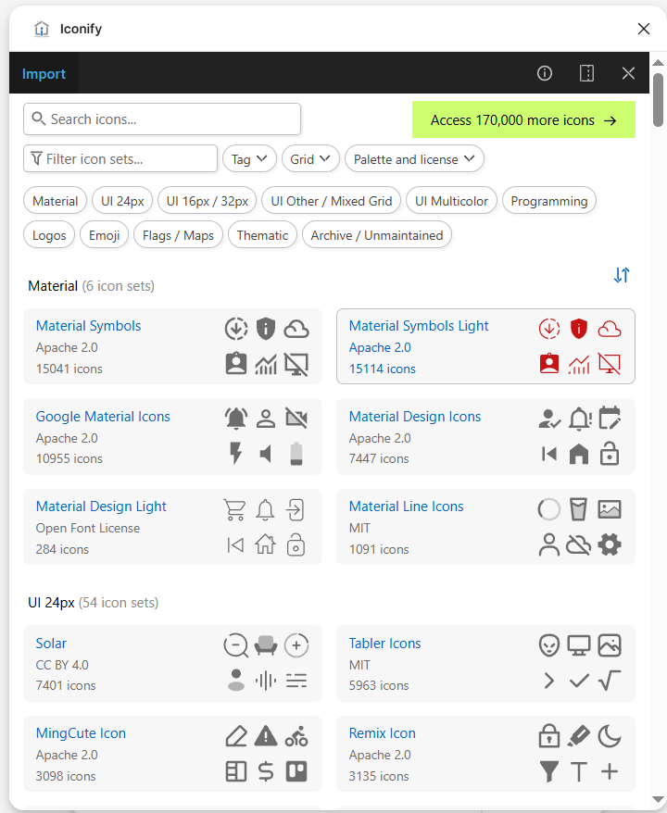Image resolution: width=667 pixels, height=813 pixels.
Task: Click the battery icon in Google Material Icons
Action: [x=296, y=454]
